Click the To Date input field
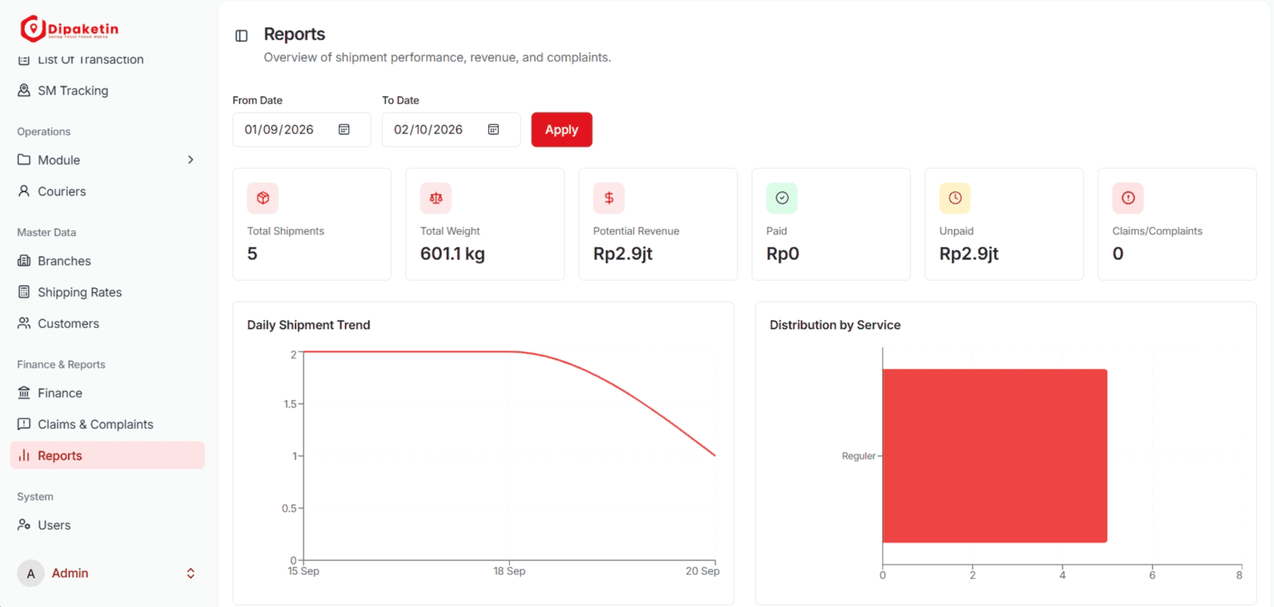The height and width of the screenshot is (607, 1274). tap(451, 129)
